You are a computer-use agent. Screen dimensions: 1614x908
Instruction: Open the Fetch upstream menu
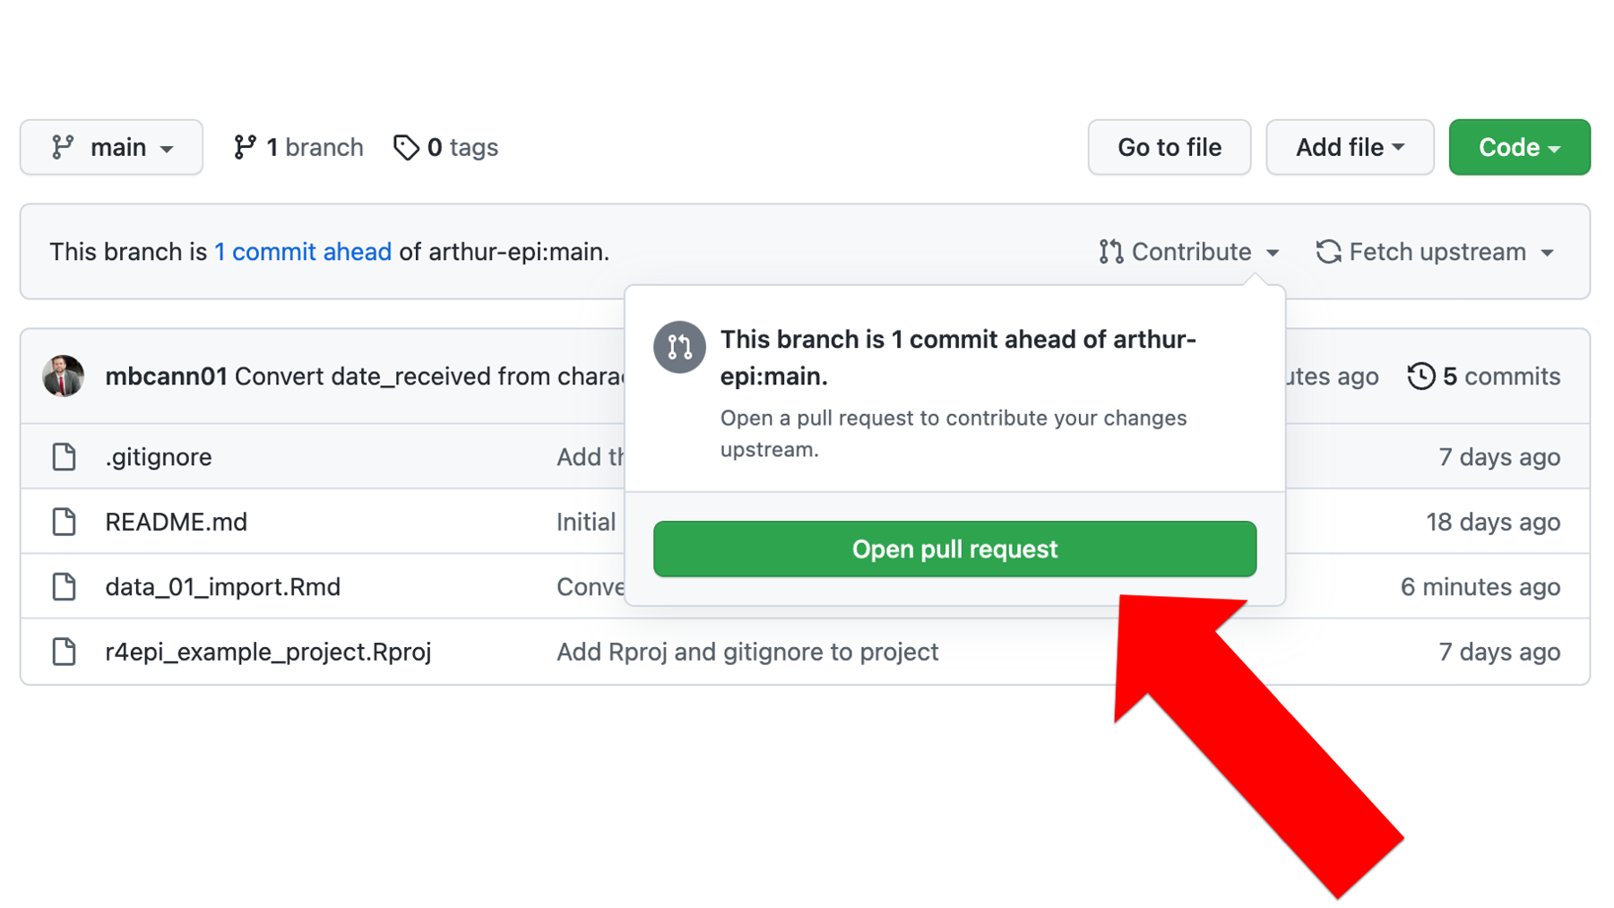1435,252
